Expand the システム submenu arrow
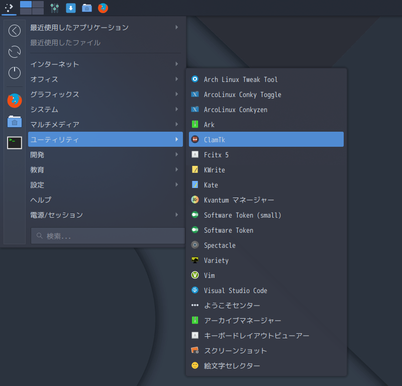This screenshot has width=402, height=386. pos(177,109)
